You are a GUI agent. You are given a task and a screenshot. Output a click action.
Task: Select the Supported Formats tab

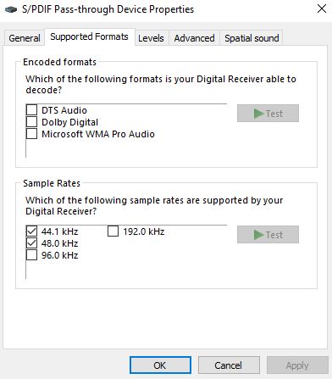[90, 36]
